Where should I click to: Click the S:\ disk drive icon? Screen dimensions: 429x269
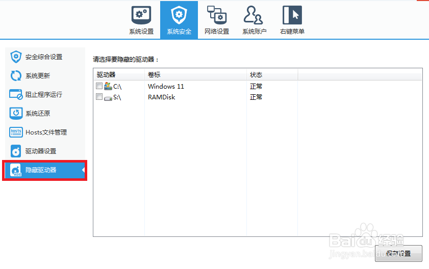[108, 98]
